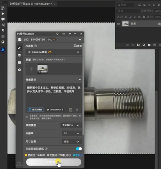This screenshot has width=161, height=169.
Task: Toggle lock image pixels brush icon
Action: pyautogui.click(x=131, y=17)
